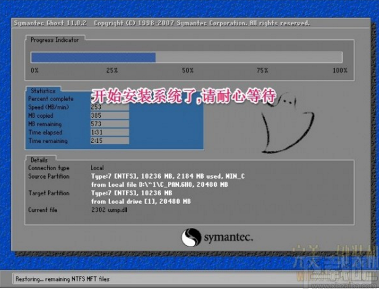Click the '100%' progress label
This screenshot has width=379, height=289.
pos(340,70)
